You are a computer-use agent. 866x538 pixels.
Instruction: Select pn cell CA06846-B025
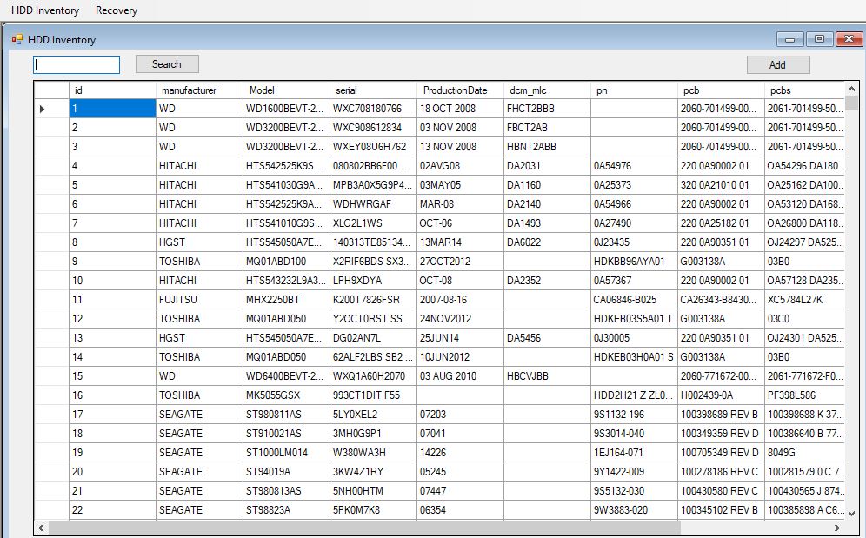pyautogui.click(x=634, y=300)
